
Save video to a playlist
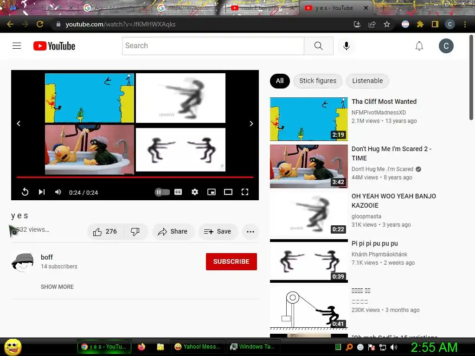[218, 232]
